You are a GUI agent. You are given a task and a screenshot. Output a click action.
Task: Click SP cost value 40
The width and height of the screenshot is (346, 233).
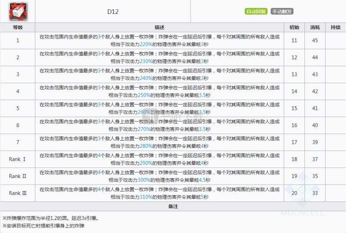click(x=315, y=125)
